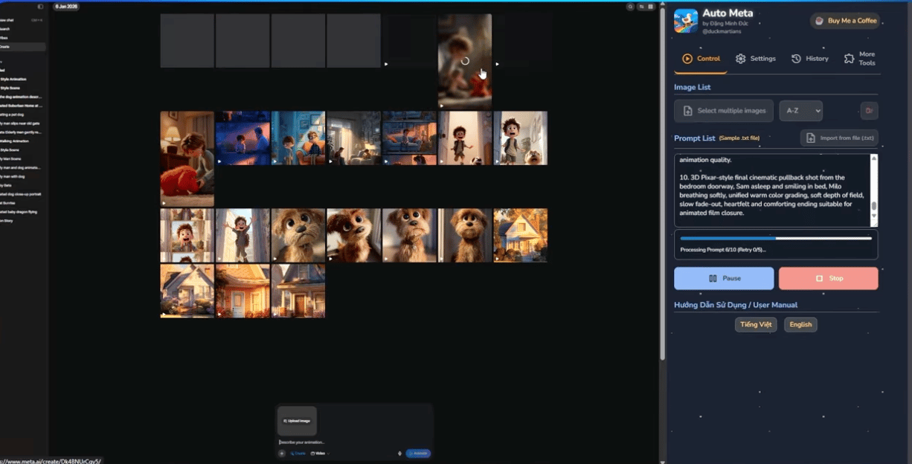Open the Sample .txt file link
The height and width of the screenshot is (464, 912).
point(739,138)
